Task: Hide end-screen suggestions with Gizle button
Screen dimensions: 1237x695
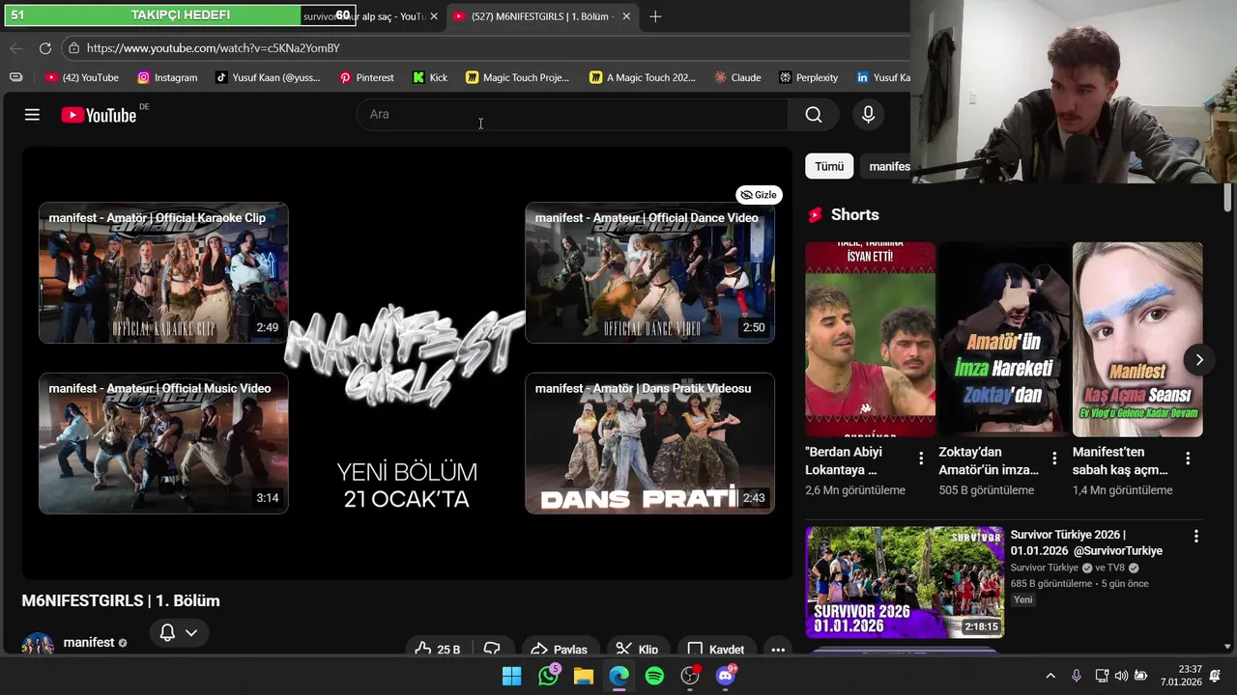Action: click(759, 195)
